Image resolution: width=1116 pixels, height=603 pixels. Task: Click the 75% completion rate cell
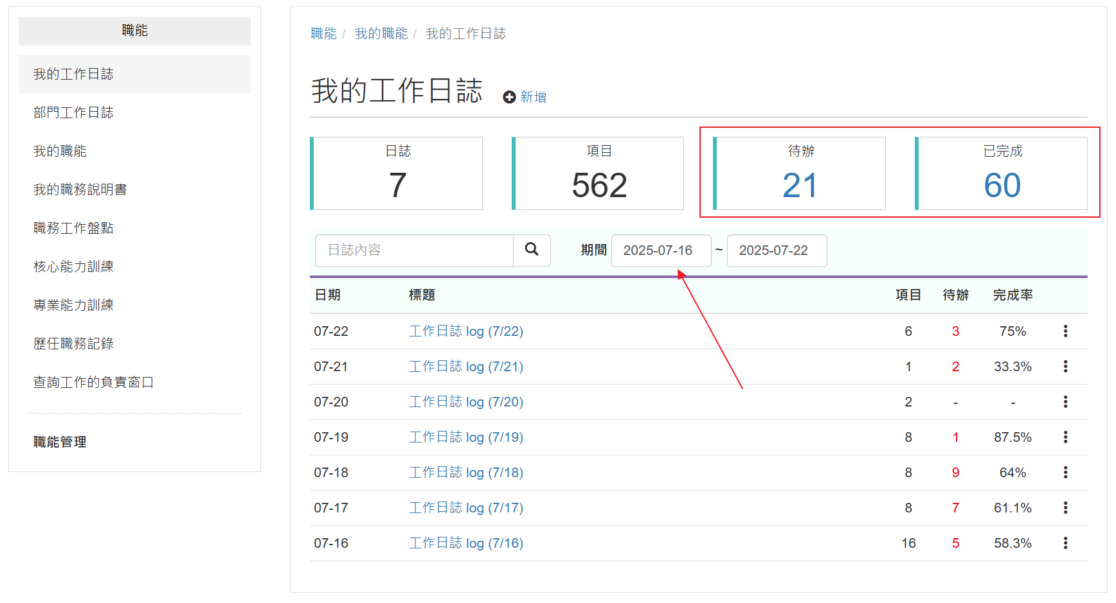tap(1013, 331)
